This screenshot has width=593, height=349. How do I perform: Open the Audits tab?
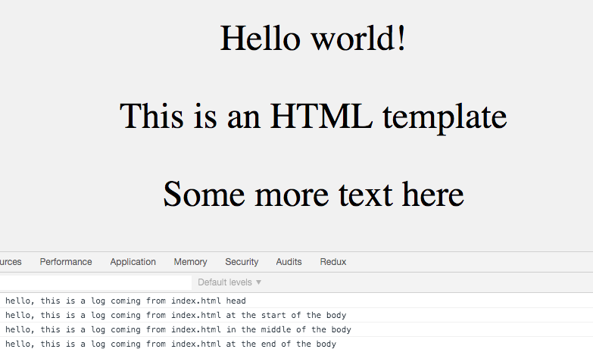[x=289, y=262]
